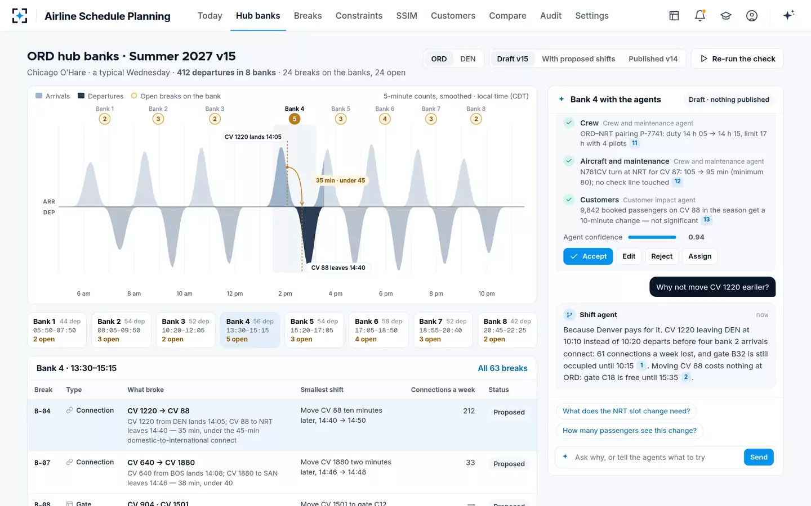This screenshot has width=811, height=506.
Task: Click citation badge 12 in Aircraft note
Action: pos(678,182)
